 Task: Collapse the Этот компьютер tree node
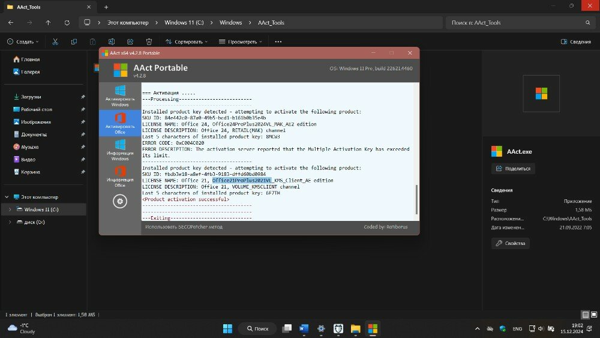click(x=7, y=197)
